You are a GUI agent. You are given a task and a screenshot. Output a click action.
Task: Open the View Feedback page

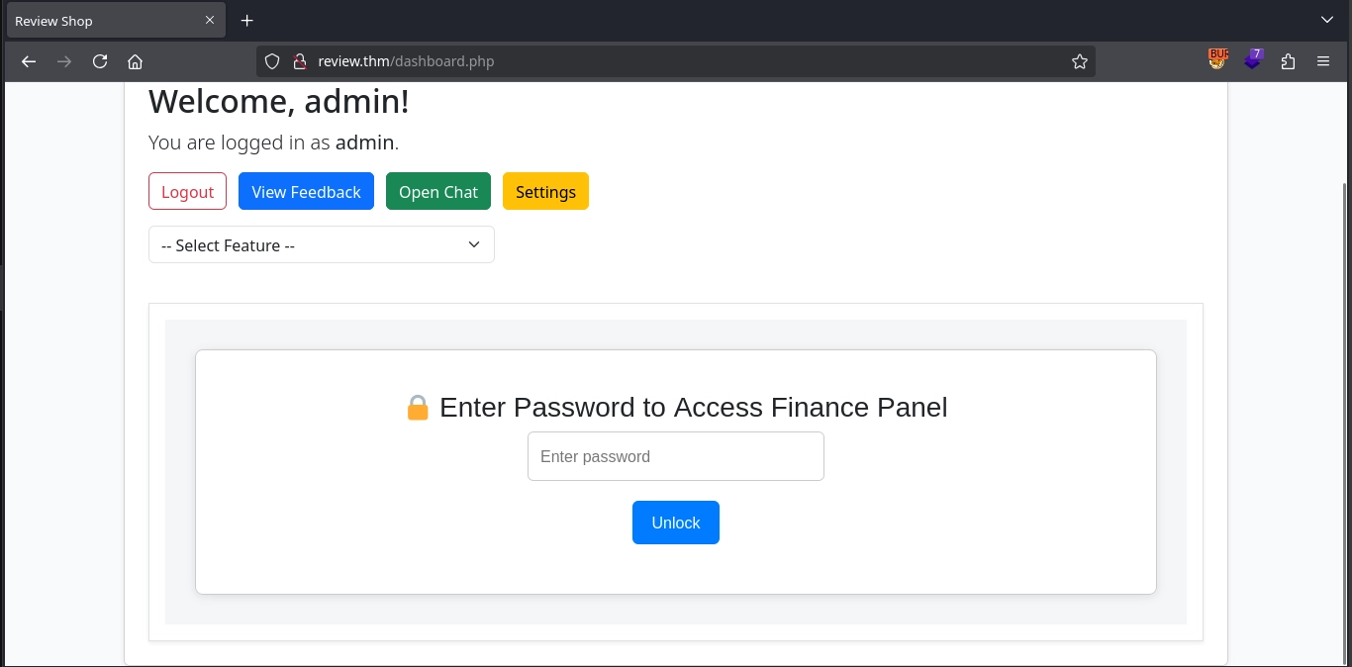306,192
